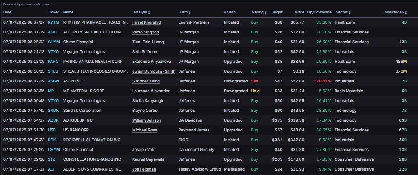Sort table by Rating column arrows

265,12
